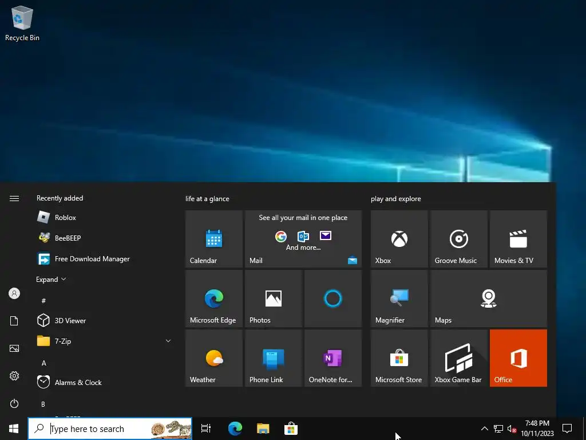Screen dimensions: 586x440
Task: Launch BeeBEEP from the app list
Action: (x=104, y=238)
